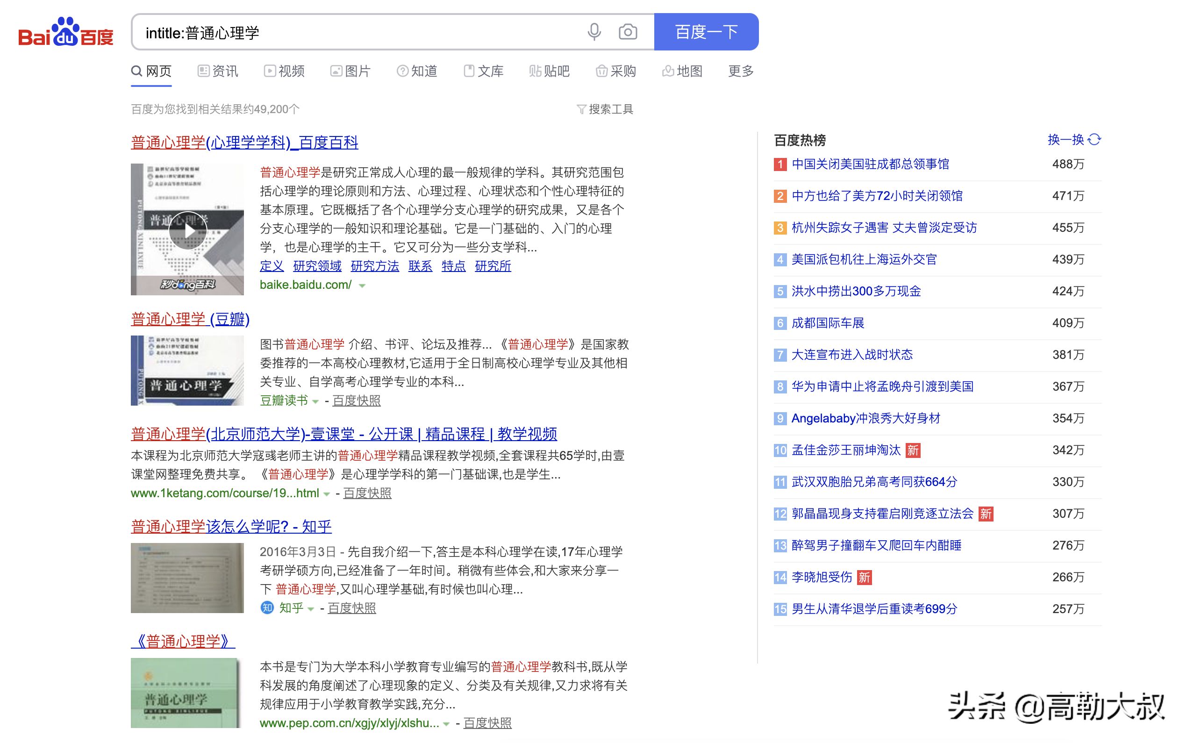Image resolution: width=1187 pixels, height=743 pixels.
Task: Open hot topic 武汉双胞胎兄弟高考同获664分
Action: point(874,482)
